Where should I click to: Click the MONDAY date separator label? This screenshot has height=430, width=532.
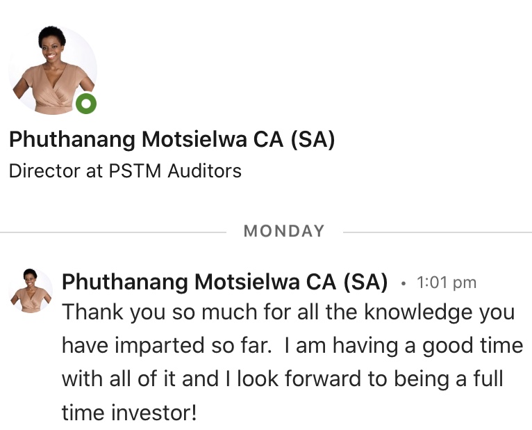click(284, 231)
